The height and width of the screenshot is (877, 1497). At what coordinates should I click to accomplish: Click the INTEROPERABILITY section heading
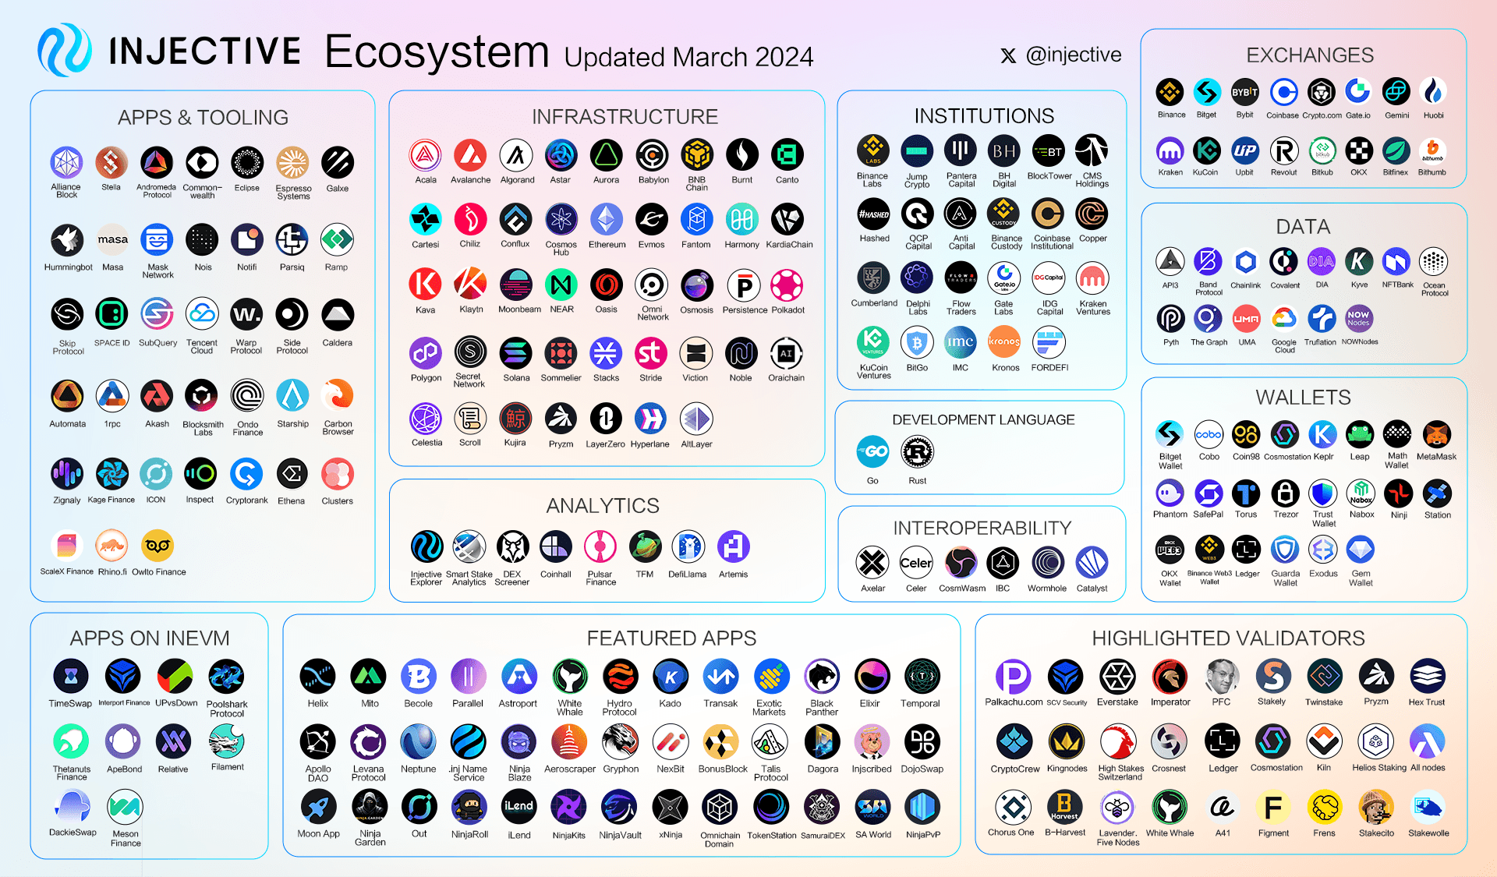click(982, 529)
